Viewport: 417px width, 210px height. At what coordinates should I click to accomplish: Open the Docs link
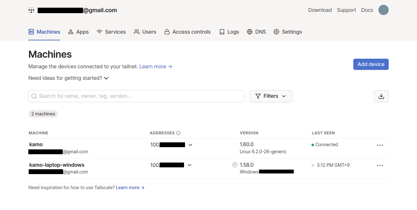pos(367,10)
